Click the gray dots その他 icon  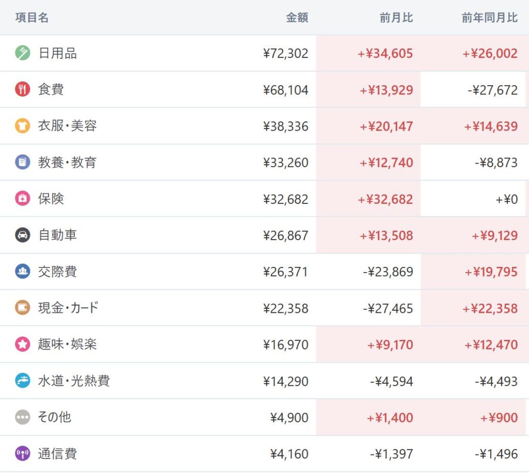point(23,417)
